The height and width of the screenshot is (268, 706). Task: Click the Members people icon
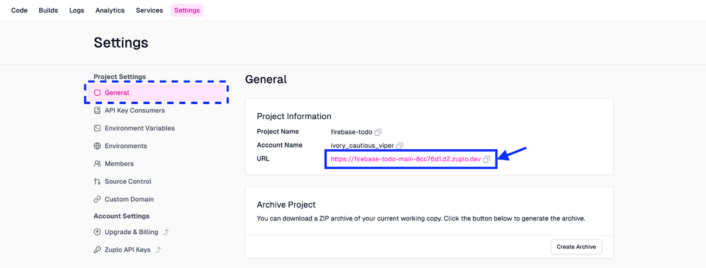98,164
